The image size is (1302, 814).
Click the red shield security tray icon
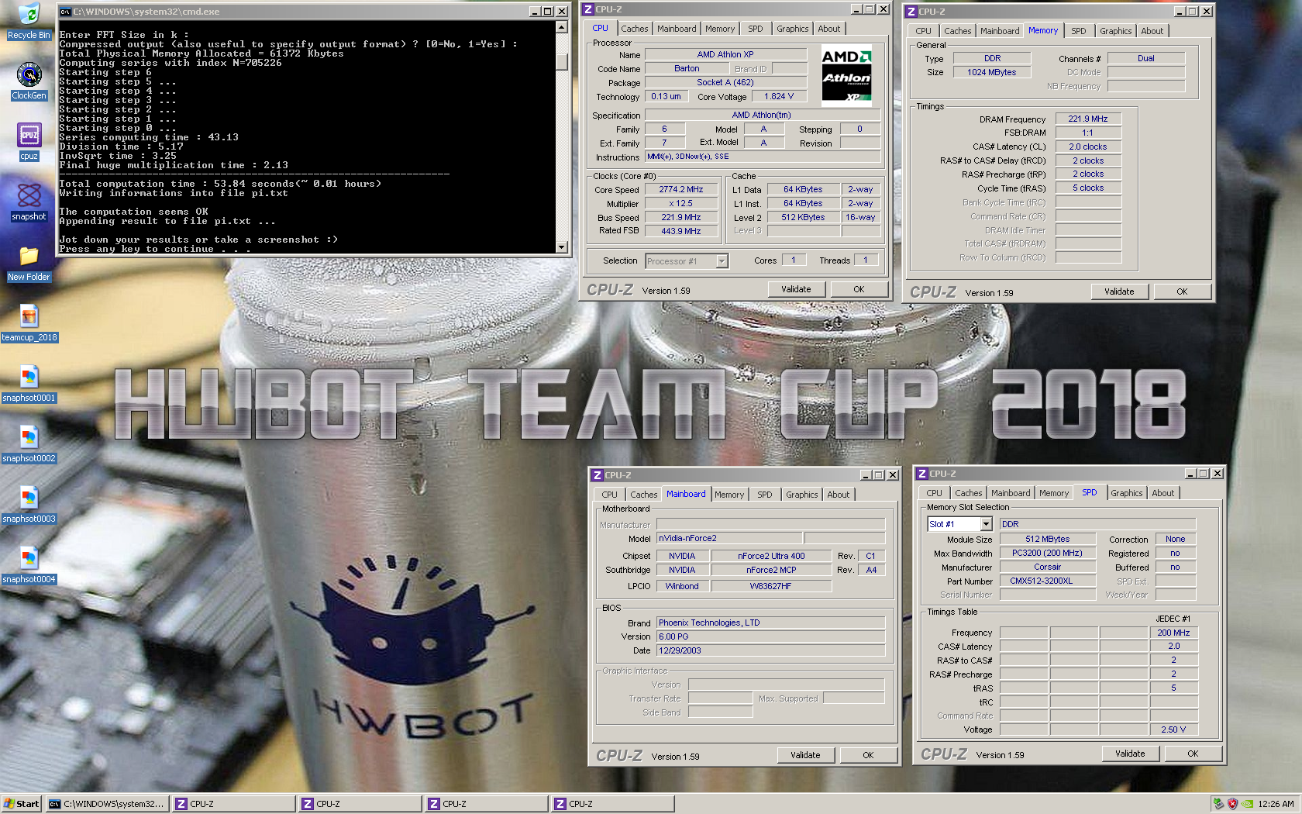click(x=1233, y=804)
